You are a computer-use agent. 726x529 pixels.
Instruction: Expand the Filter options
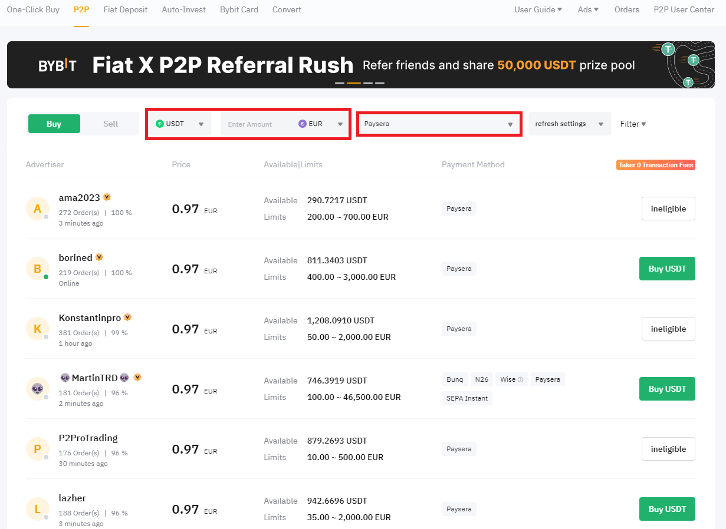coord(633,124)
